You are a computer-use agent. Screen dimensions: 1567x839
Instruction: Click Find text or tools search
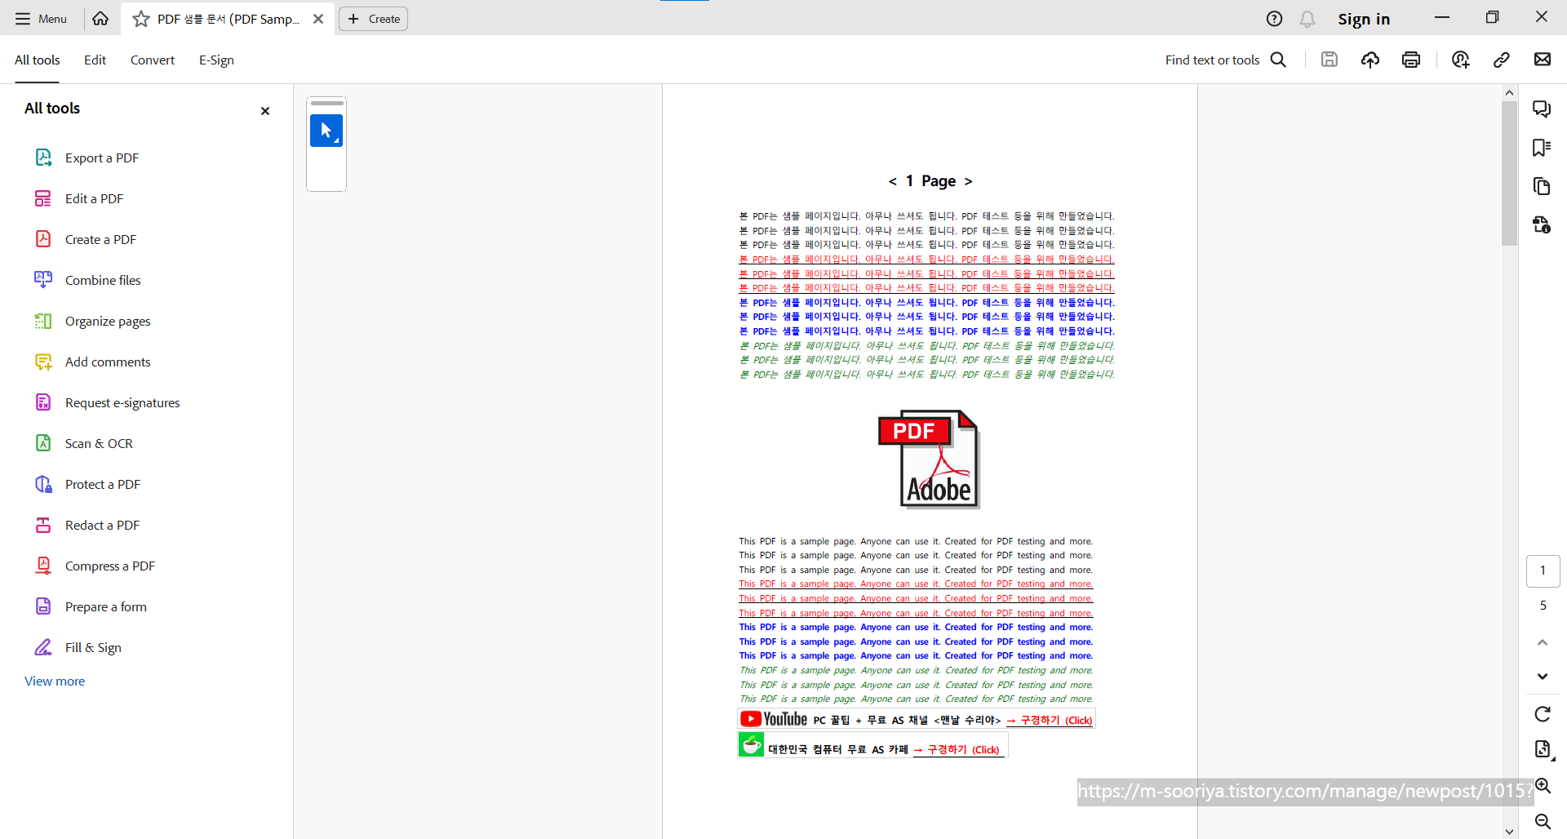(x=1225, y=60)
